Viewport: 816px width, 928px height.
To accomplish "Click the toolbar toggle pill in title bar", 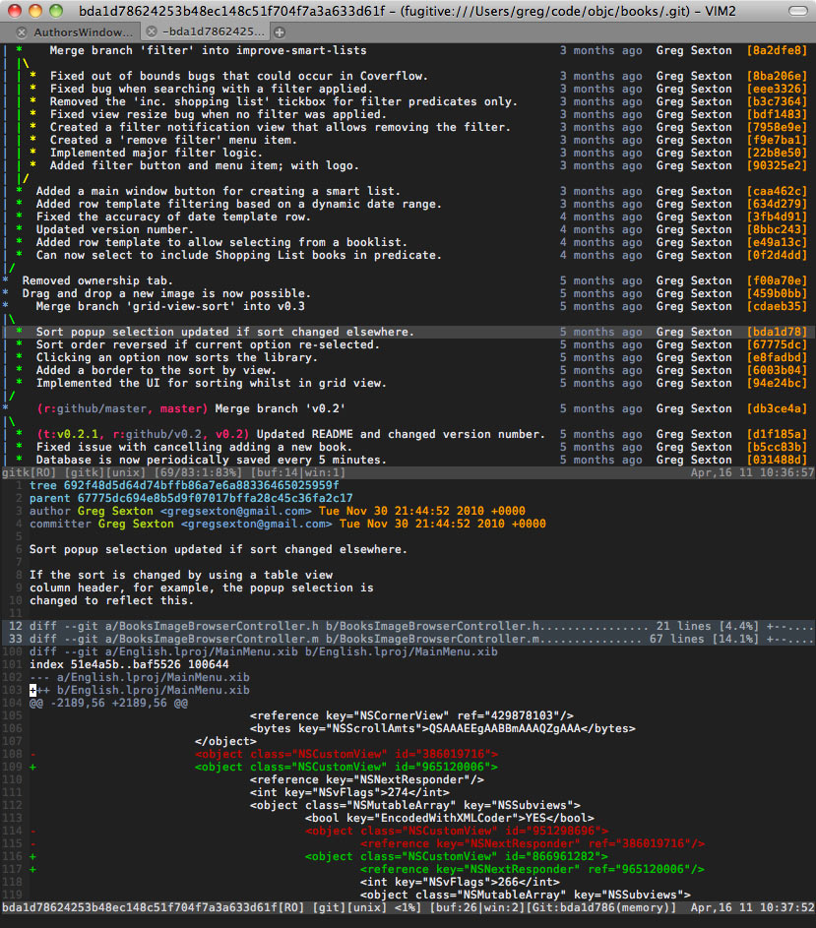I will (x=797, y=11).
